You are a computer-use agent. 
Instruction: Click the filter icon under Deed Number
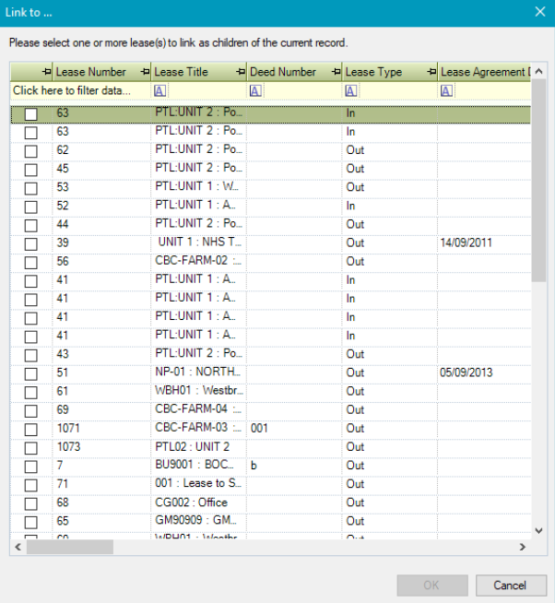coord(255,90)
